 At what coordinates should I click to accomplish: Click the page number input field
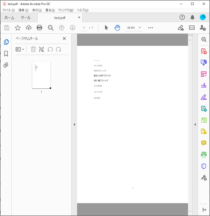pos(84,28)
